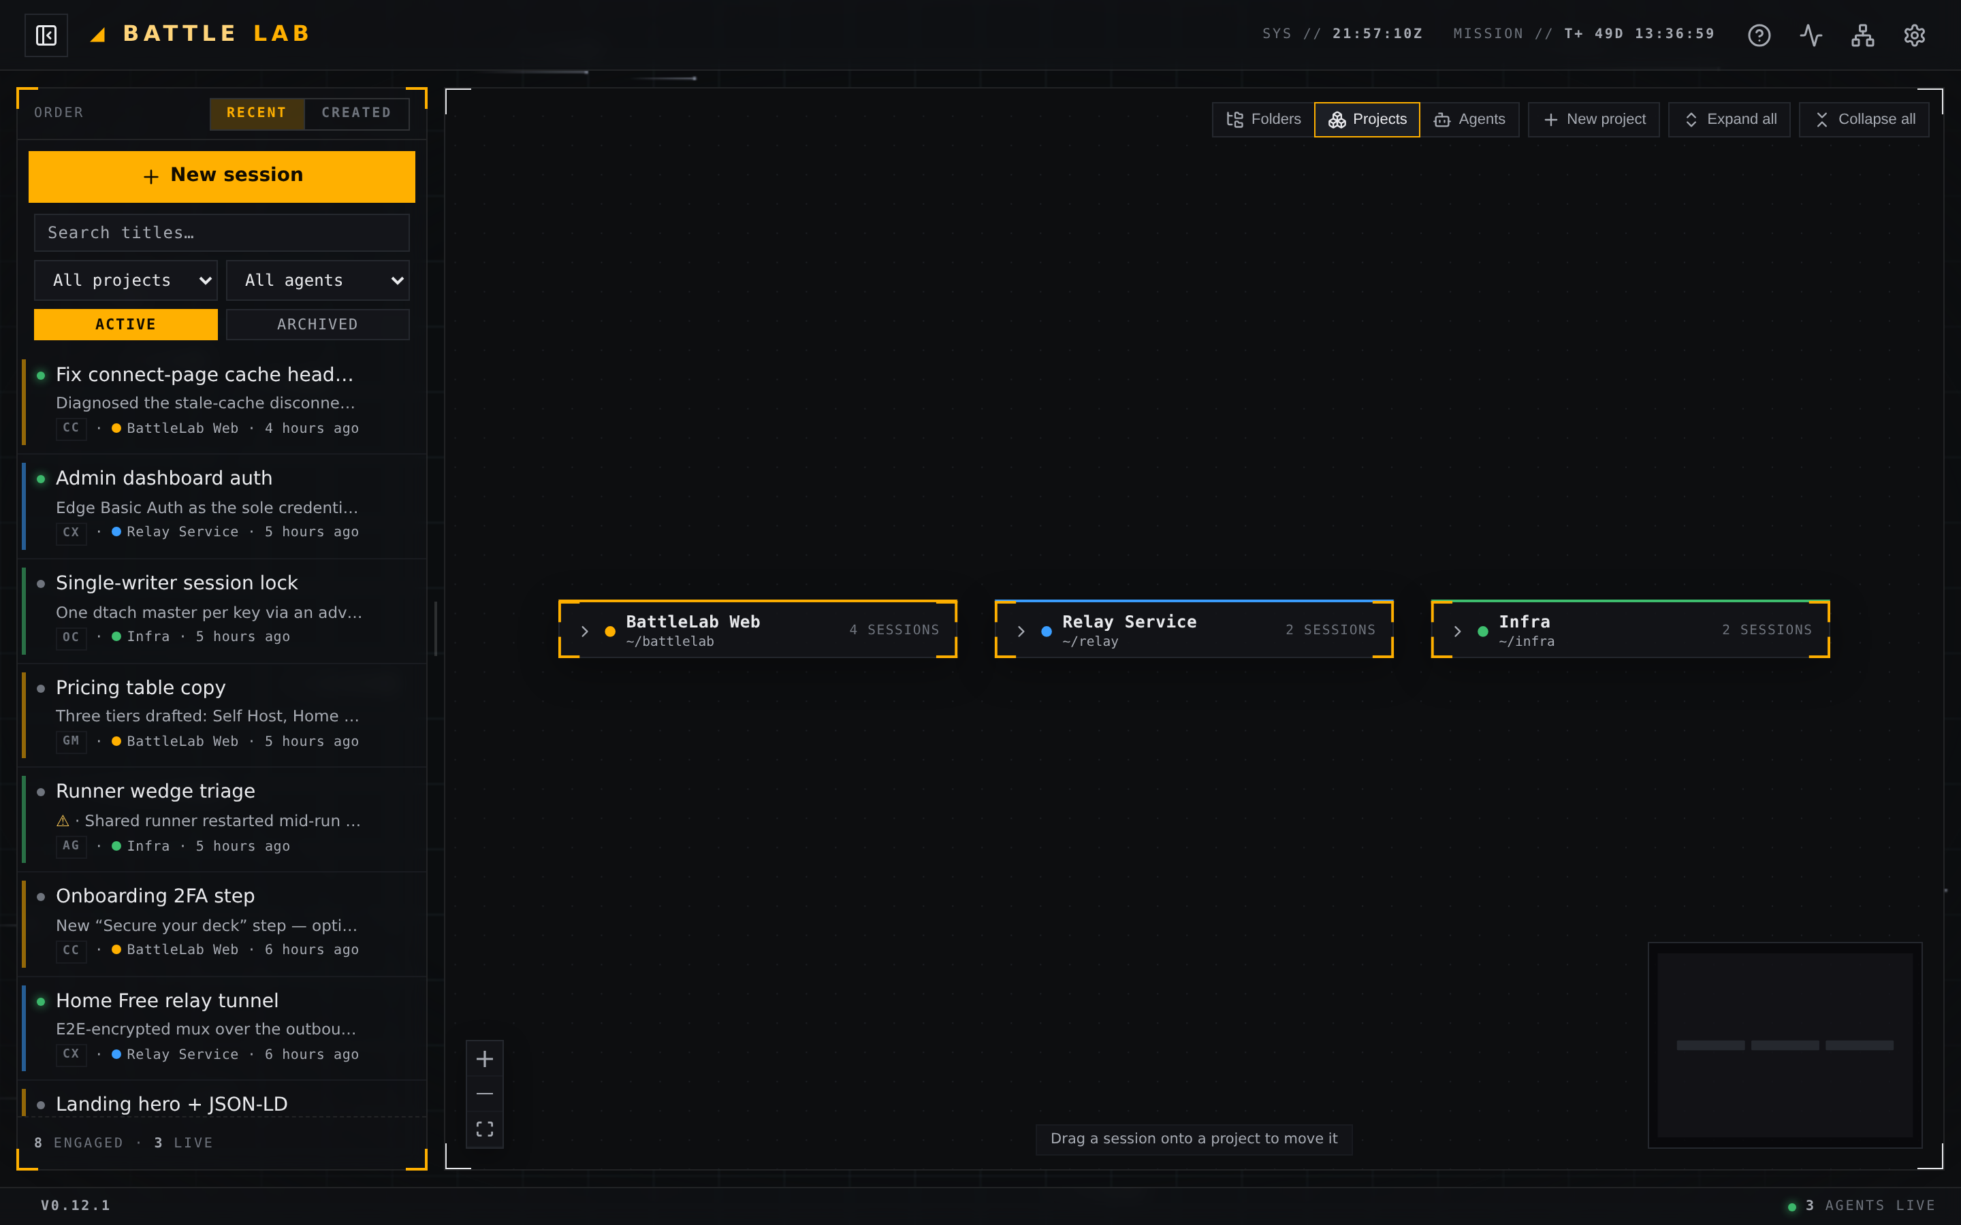Open the help question-mark icon
Screen dimensions: 1961x1225
1759,35
